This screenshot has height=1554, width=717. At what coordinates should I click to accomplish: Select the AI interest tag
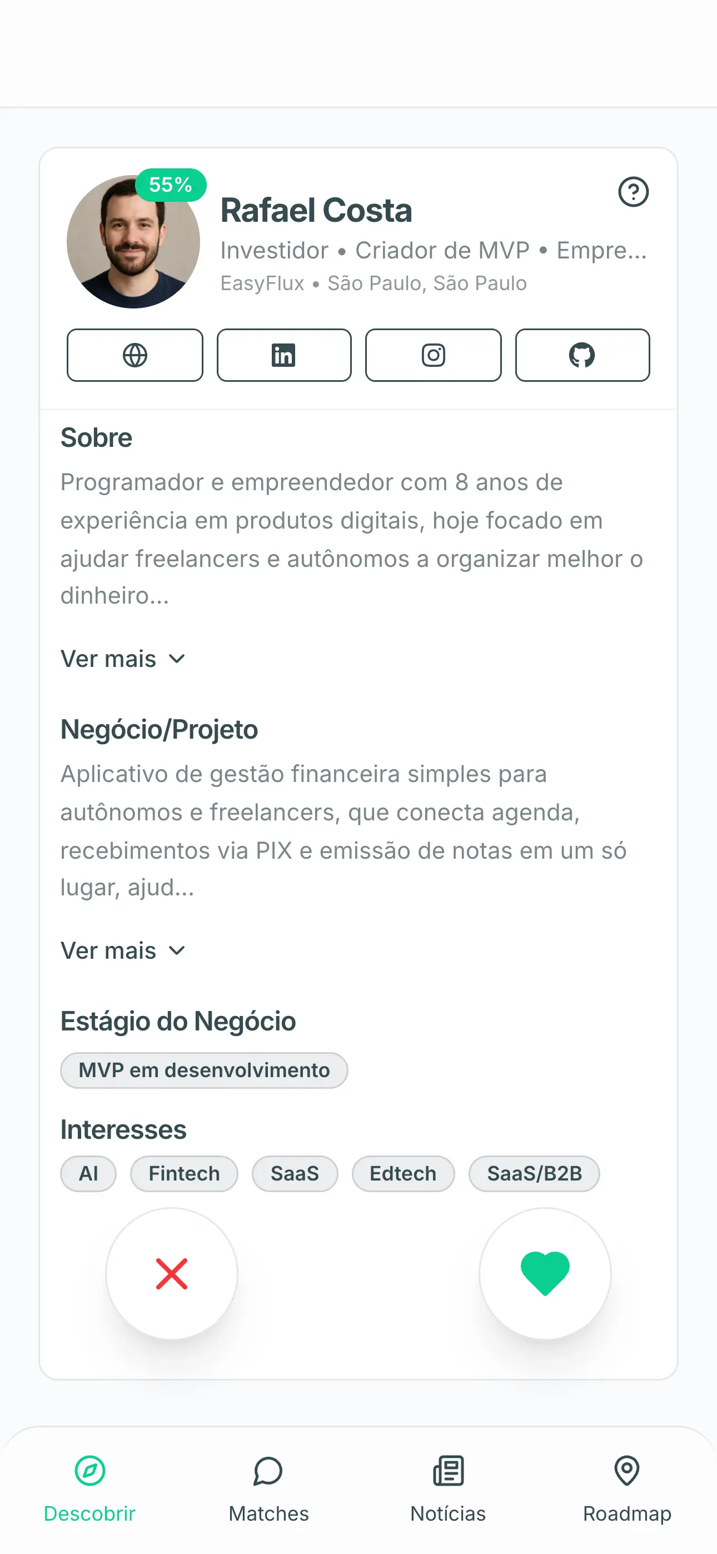[88, 1173]
